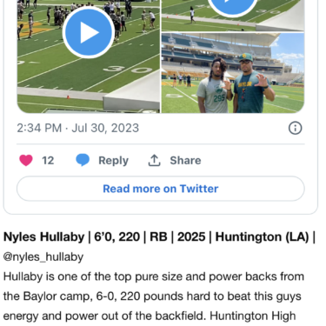Image resolution: width=326 pixels, height=326 pixels.
Task: Click the share upload arrow icon
Action: pos(154,160)
